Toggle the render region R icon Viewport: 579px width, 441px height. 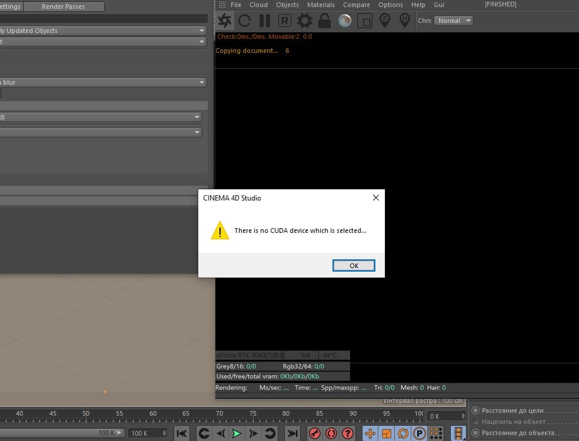tap(284, 21)
